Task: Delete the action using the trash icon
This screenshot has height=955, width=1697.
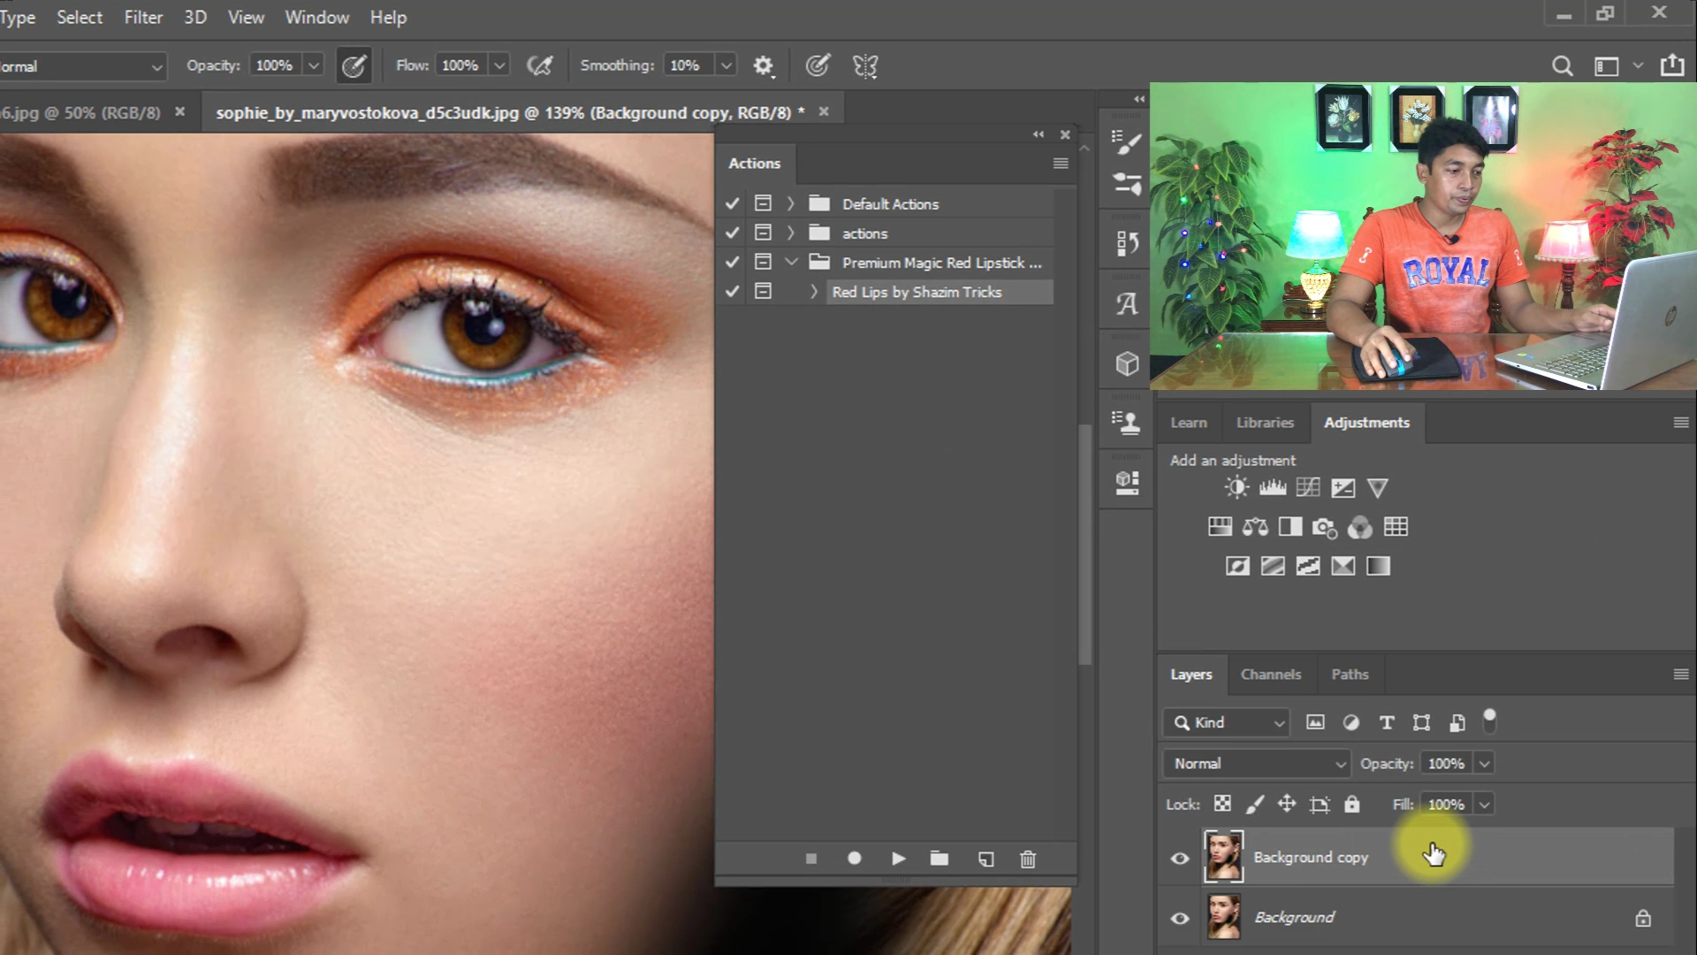Action: pyautogui.click(x=1028, y=859)
